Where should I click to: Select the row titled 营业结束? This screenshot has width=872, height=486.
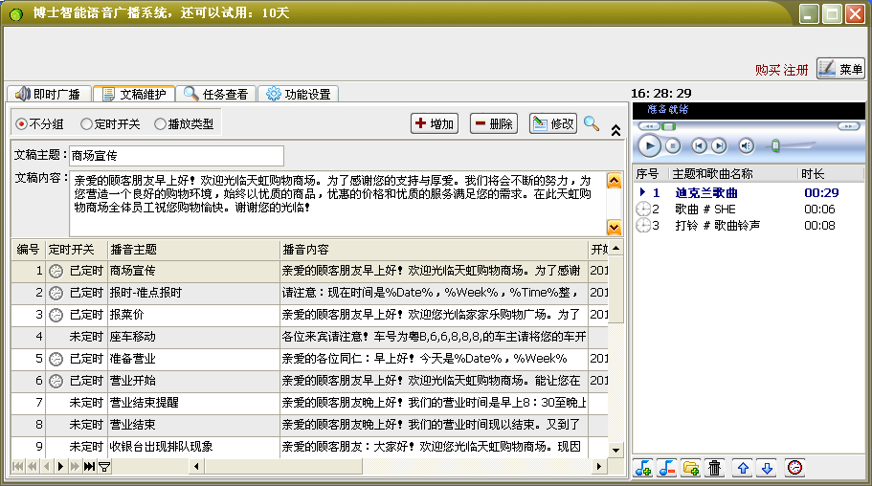309,425
